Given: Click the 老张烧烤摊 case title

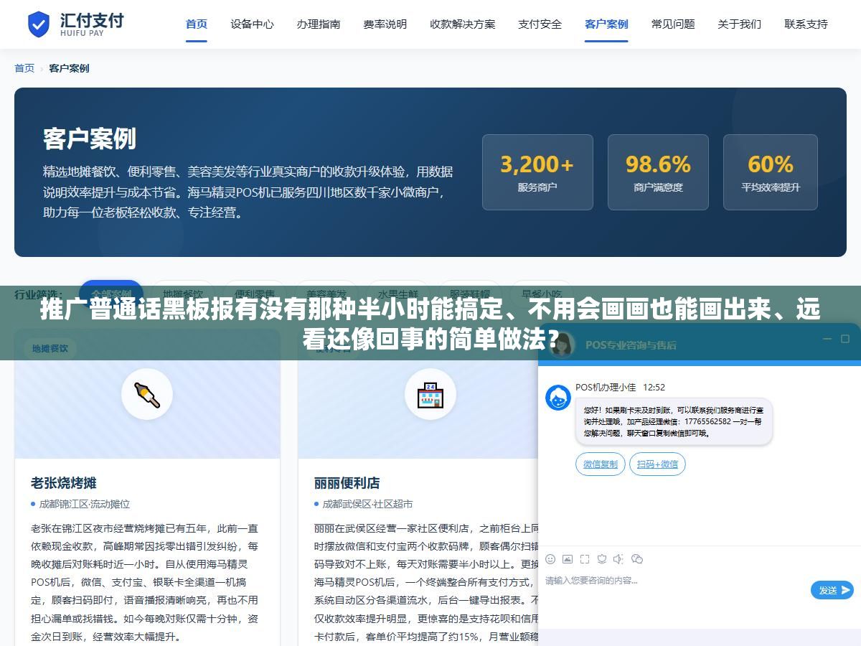Looking at the screenshot, I should coord(64,482).
